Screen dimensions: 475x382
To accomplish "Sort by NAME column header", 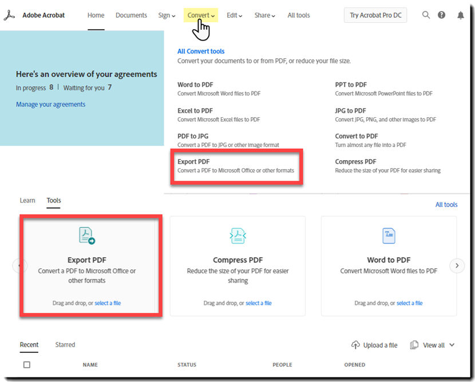I will pyautogui.click(x=90, y=365).
